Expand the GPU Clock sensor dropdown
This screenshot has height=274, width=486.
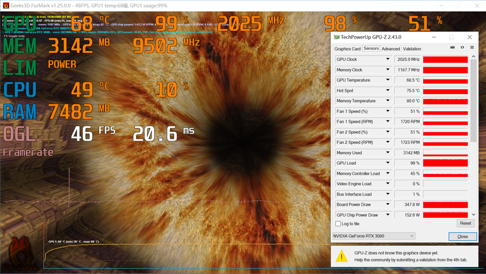pos(387,59)
